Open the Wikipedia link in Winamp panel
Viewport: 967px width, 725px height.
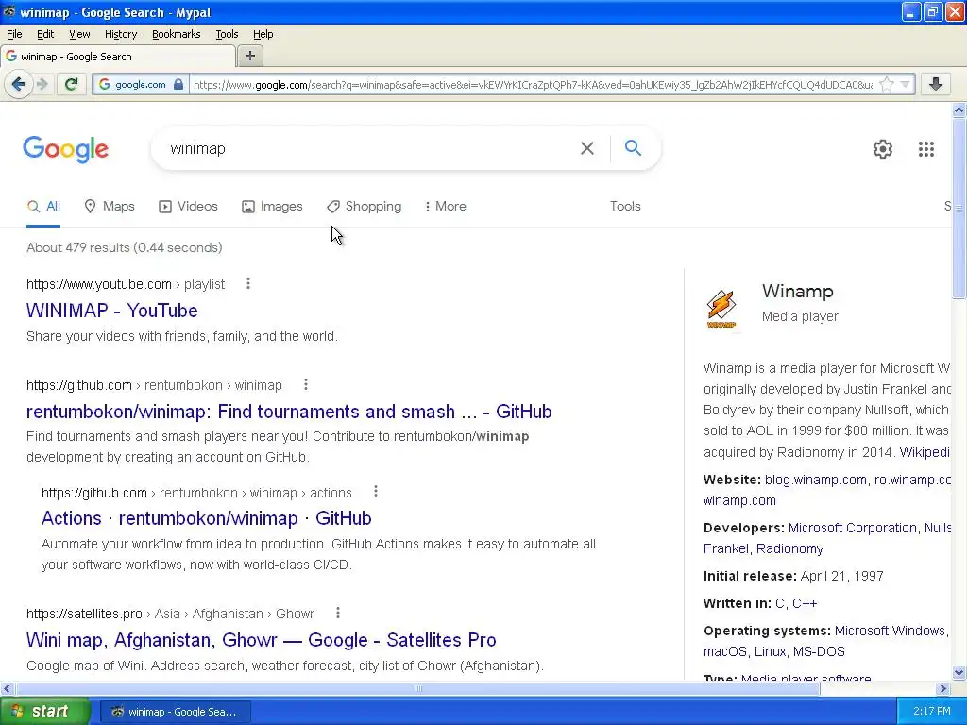pos(924,452)
